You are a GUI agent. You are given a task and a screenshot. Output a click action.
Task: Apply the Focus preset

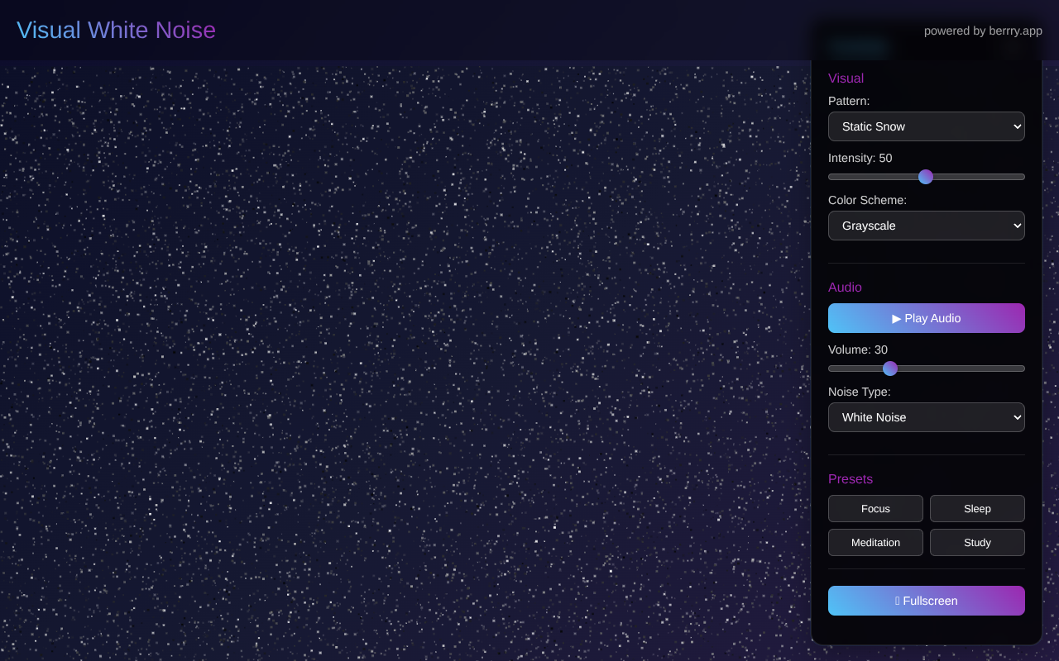(875, 508)
